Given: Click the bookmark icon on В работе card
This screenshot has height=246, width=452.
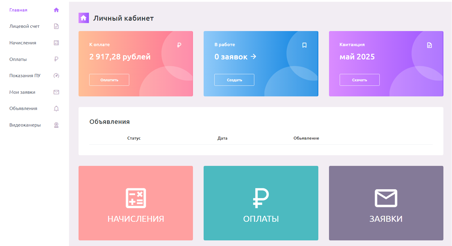Looking at the screenshot, I should (x=304, y=45).
